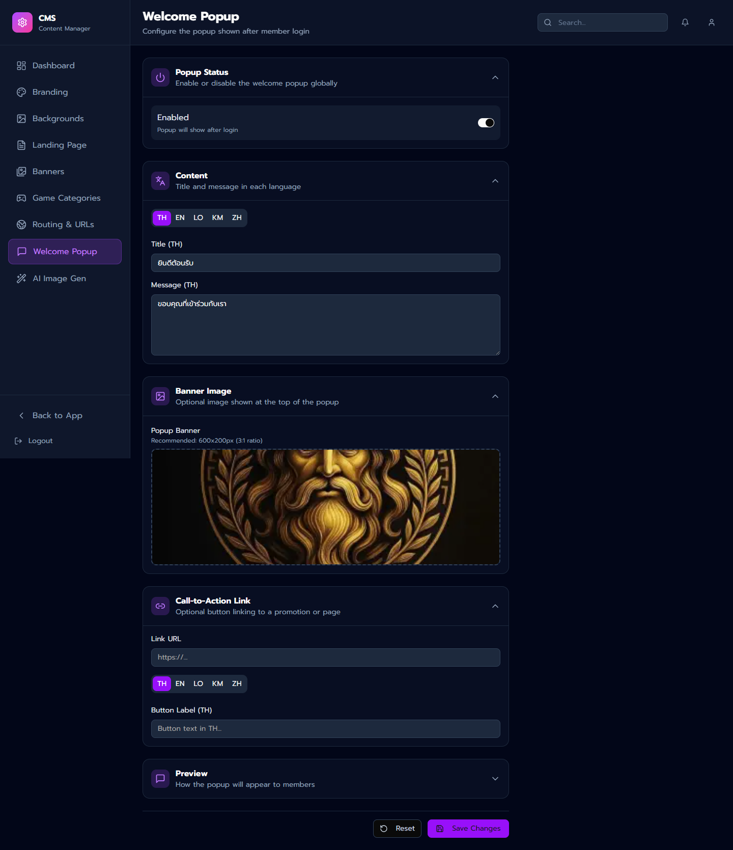Image resolution: width=733 pixels, height=850 pixels.
Task: Switch Content language to EN tab
Action: point(180,218)
